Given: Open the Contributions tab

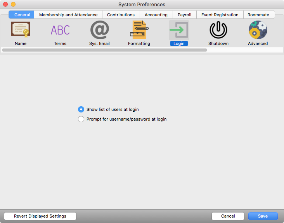Looking at the screenshot, I should [121, 15].
